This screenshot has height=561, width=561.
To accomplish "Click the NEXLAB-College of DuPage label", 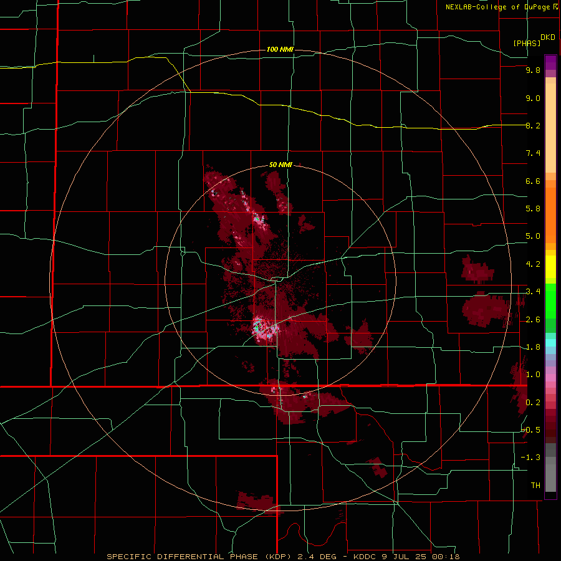I will click(x=502, y=7).
